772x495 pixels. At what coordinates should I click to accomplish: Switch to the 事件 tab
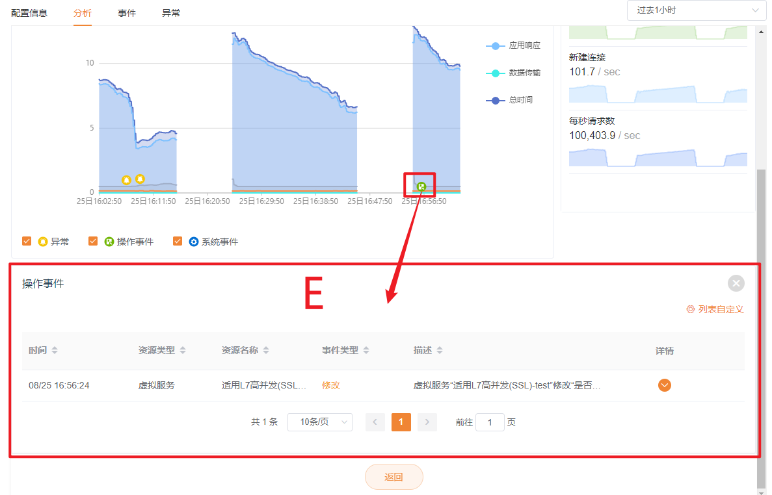[127, 12]
